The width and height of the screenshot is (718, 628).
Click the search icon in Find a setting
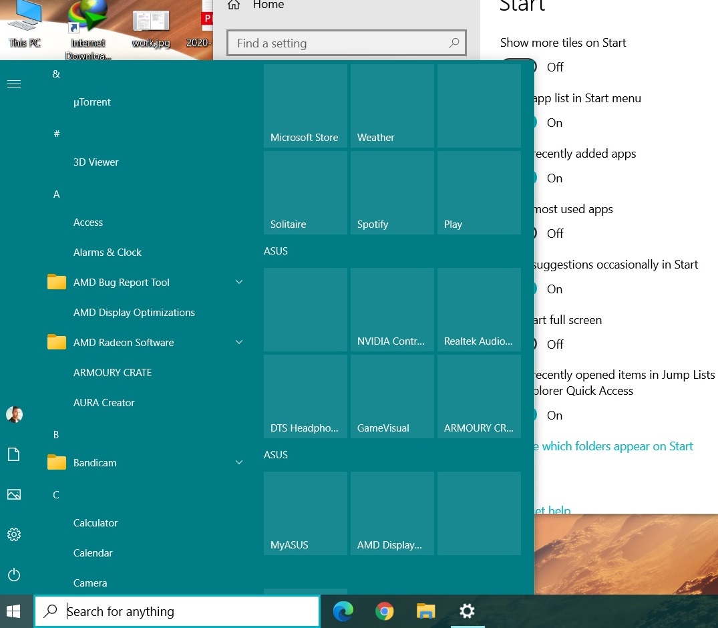[x=454, y=43]
